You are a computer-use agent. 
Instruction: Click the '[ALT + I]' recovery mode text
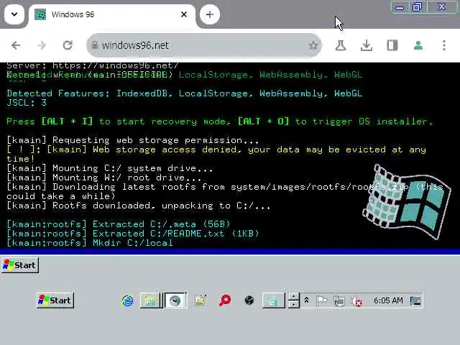click(x=67, y=121)
